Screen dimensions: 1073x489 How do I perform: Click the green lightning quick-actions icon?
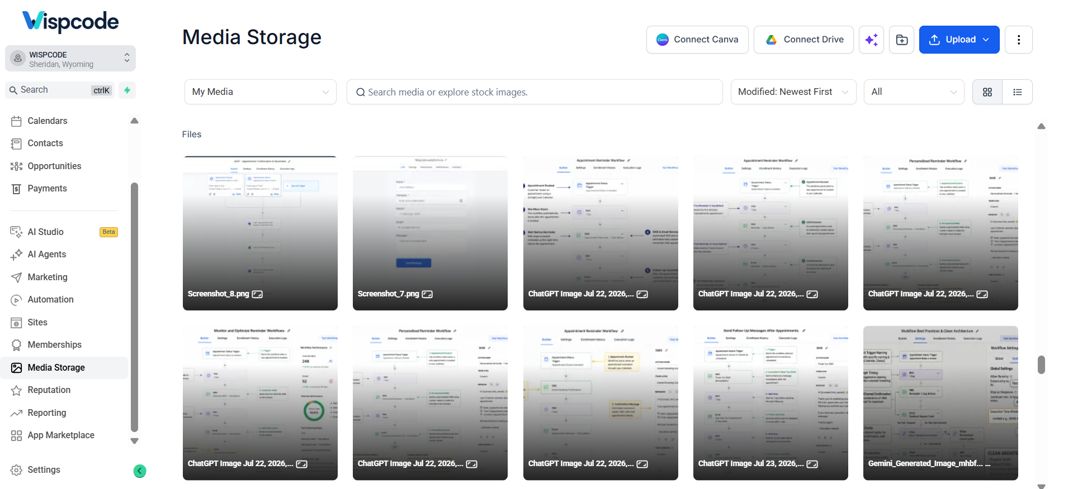tap(127, 90)
